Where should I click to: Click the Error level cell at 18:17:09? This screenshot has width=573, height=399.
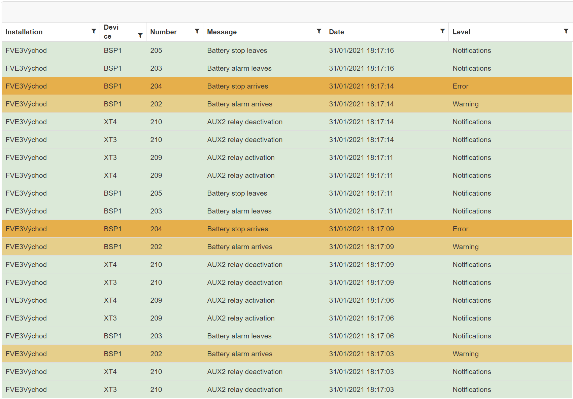tap(460, 229)
